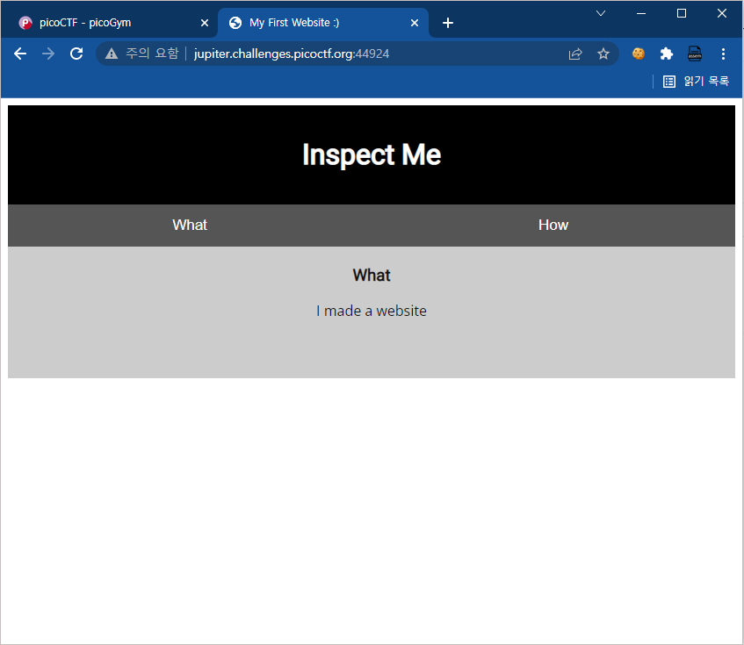Click the 'I made a website' text
The image size is (744, 645).
tap(372, 311)
